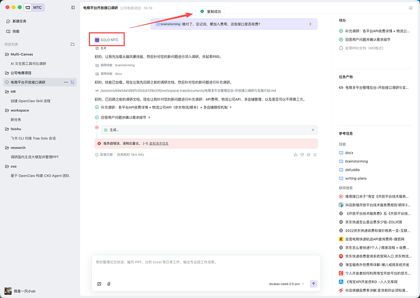The height and width of the screenshot is (298, 420).
Task: Attach a file with the paperclip icon
Action: pos(109,284)
